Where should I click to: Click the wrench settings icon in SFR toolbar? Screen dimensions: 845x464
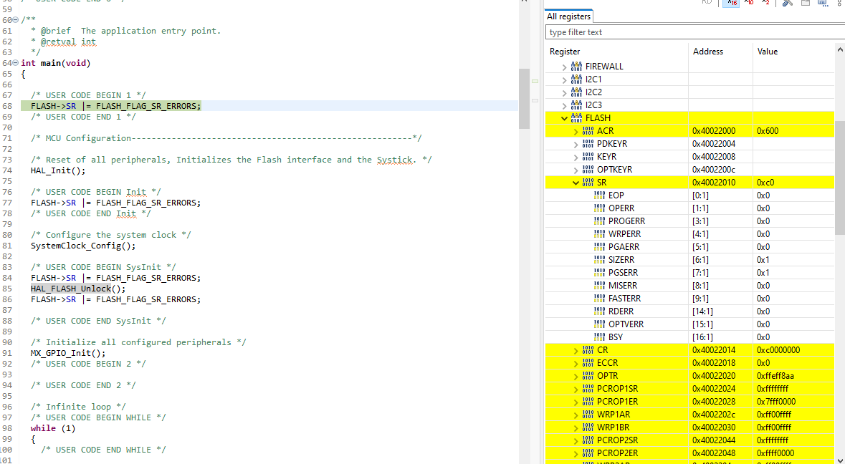point(787,3)
